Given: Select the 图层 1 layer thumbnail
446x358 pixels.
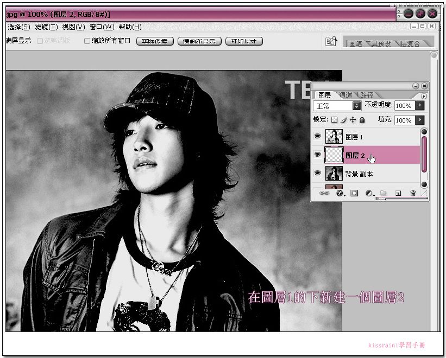Looking at the screenshot, I should click(x=334, y=137).
